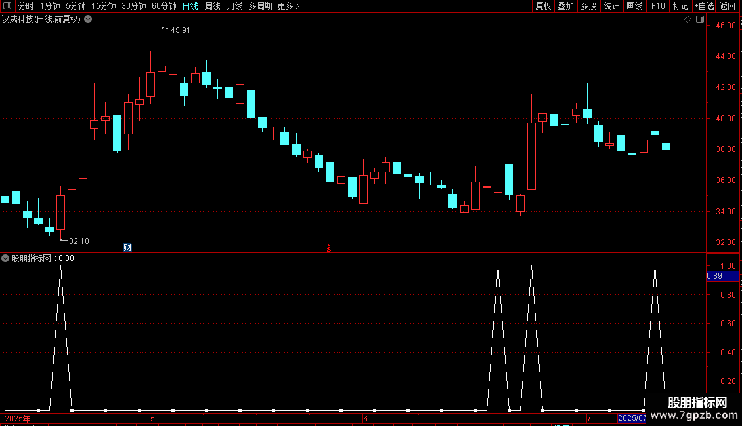Switch to 周线 weekly chart
The width and height of the screenshot is (742, 426).
coord(213,6)
